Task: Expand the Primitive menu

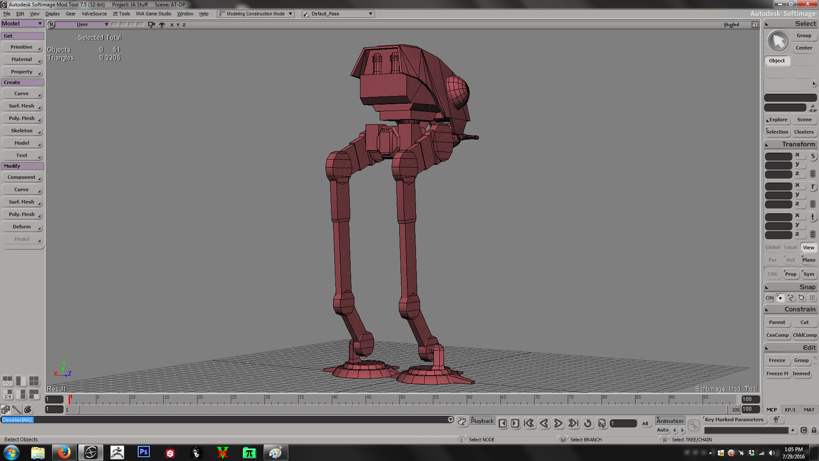Action: [x=22, y=47]
